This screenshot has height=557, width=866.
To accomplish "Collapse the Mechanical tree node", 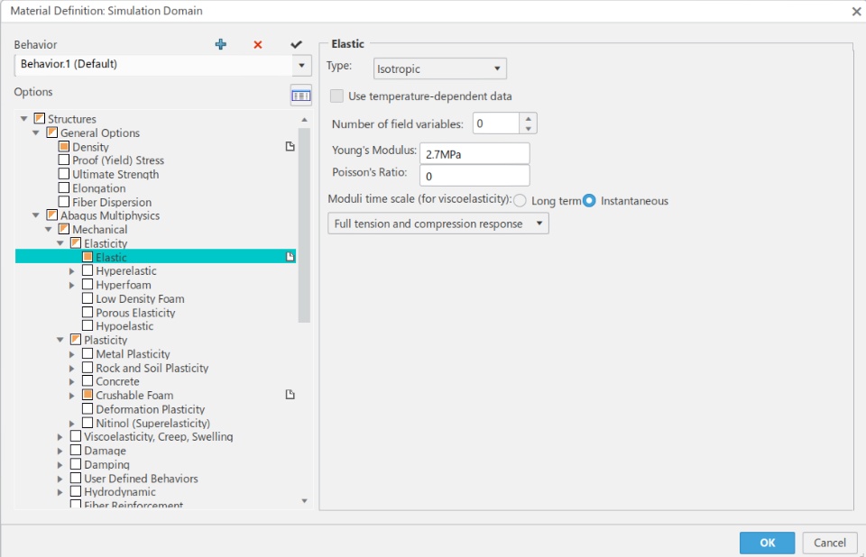I will [x=48, y=229].
